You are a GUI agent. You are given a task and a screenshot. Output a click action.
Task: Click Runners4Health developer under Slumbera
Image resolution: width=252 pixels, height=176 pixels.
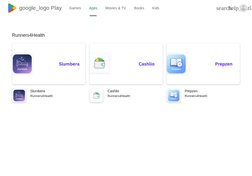click(42, 96)
